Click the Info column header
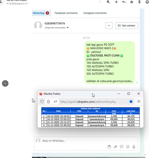 click(79, 111)
